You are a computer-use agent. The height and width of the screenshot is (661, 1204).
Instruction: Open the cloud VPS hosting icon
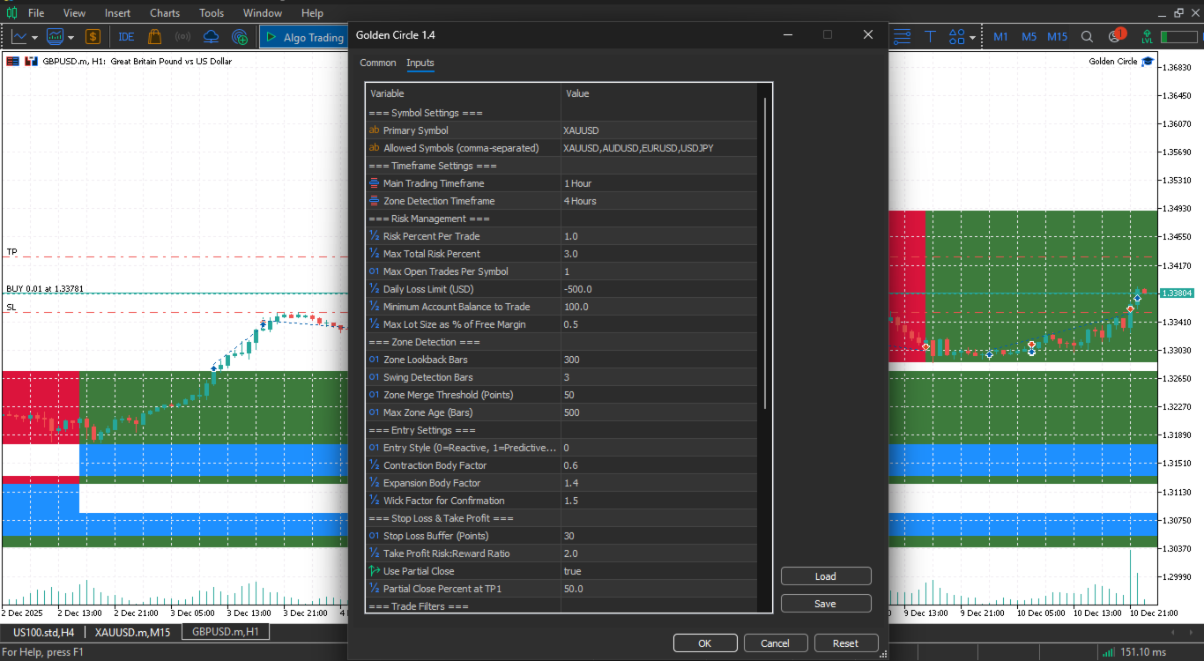tap(211, 37)
